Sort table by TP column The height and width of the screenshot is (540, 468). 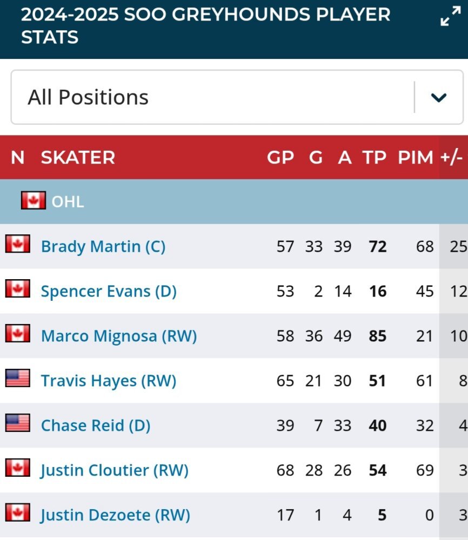pos(375,157)
